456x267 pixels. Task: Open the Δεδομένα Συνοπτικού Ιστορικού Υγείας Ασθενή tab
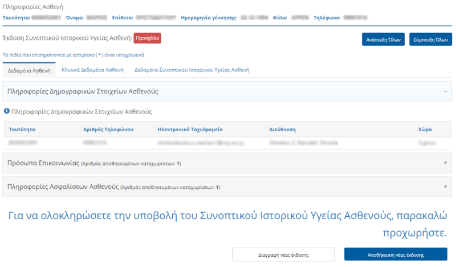pyautogui.click(x=192, y=70)
